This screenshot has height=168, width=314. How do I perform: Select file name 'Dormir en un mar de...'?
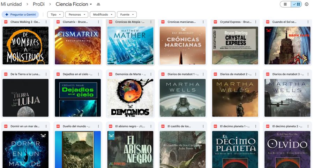(x=25, y=126)
